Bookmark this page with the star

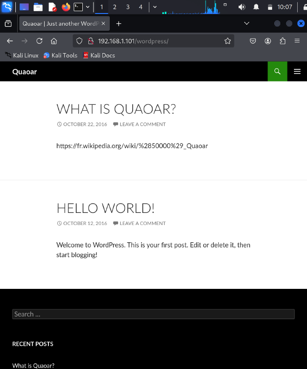[227, 41]
